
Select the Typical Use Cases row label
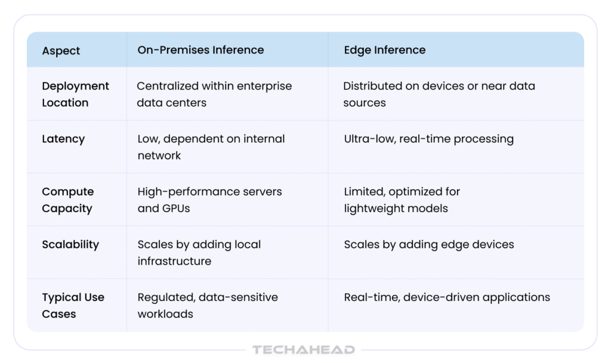click(73, 305)
